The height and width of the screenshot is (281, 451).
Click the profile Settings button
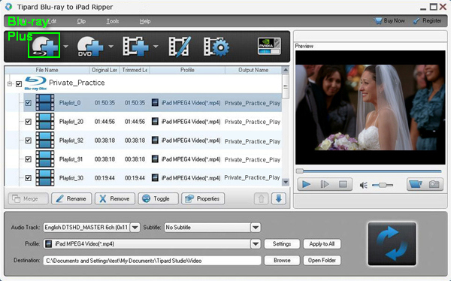pos(282,244)
